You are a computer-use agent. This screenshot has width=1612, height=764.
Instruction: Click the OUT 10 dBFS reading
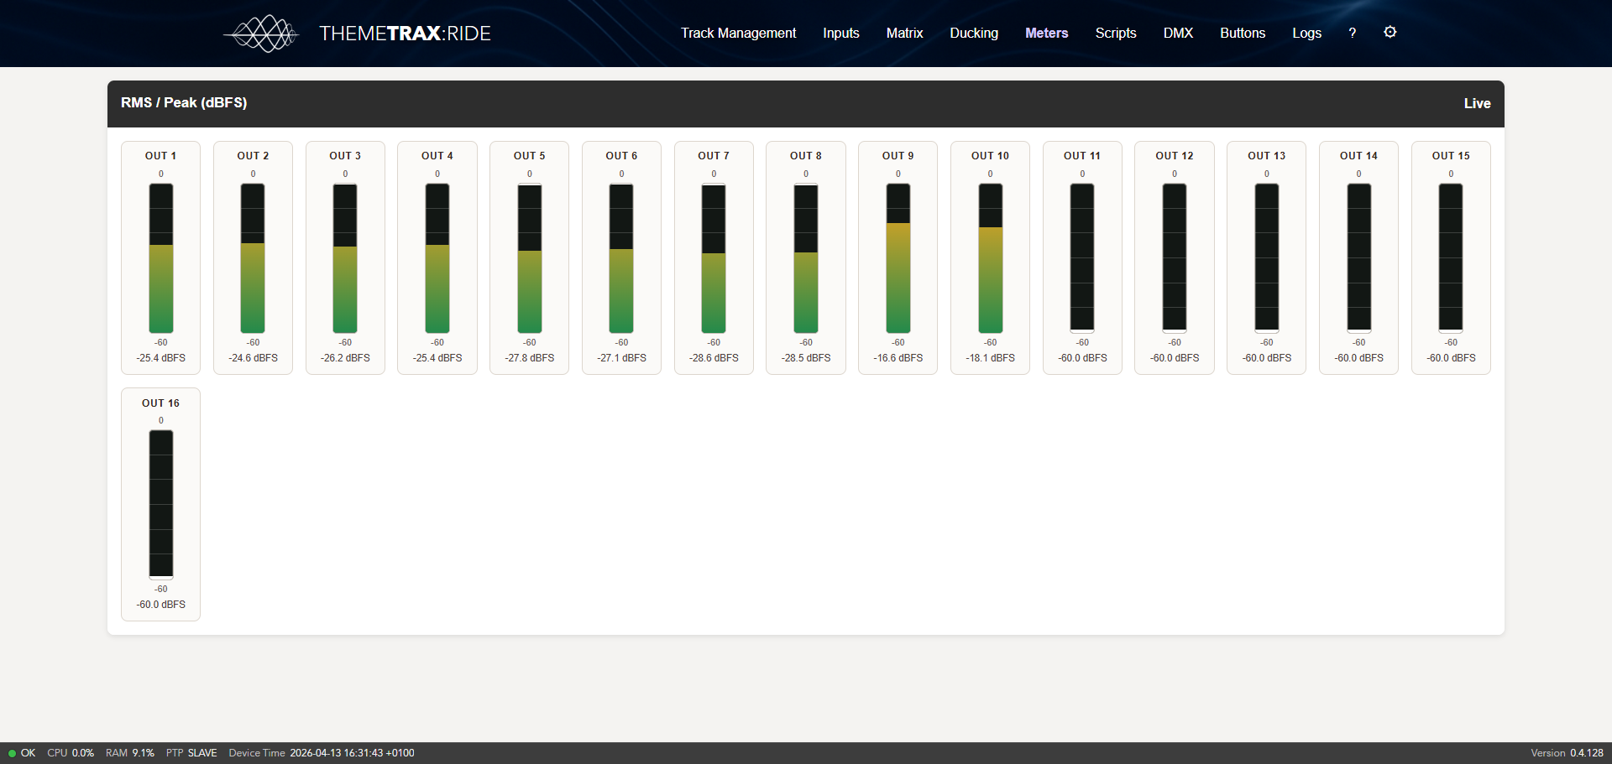[x=990, y=358]
